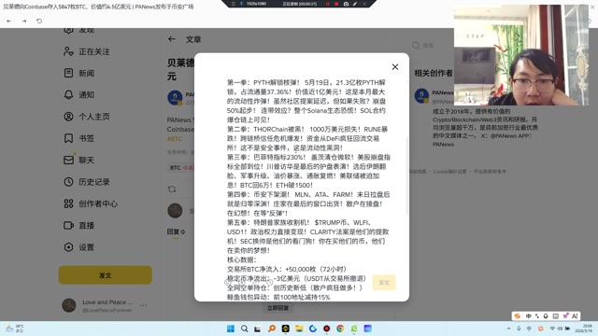The image size is (598, 336).
Task: Click the 立即回复 reply-now button
Action: click(278, 308)
